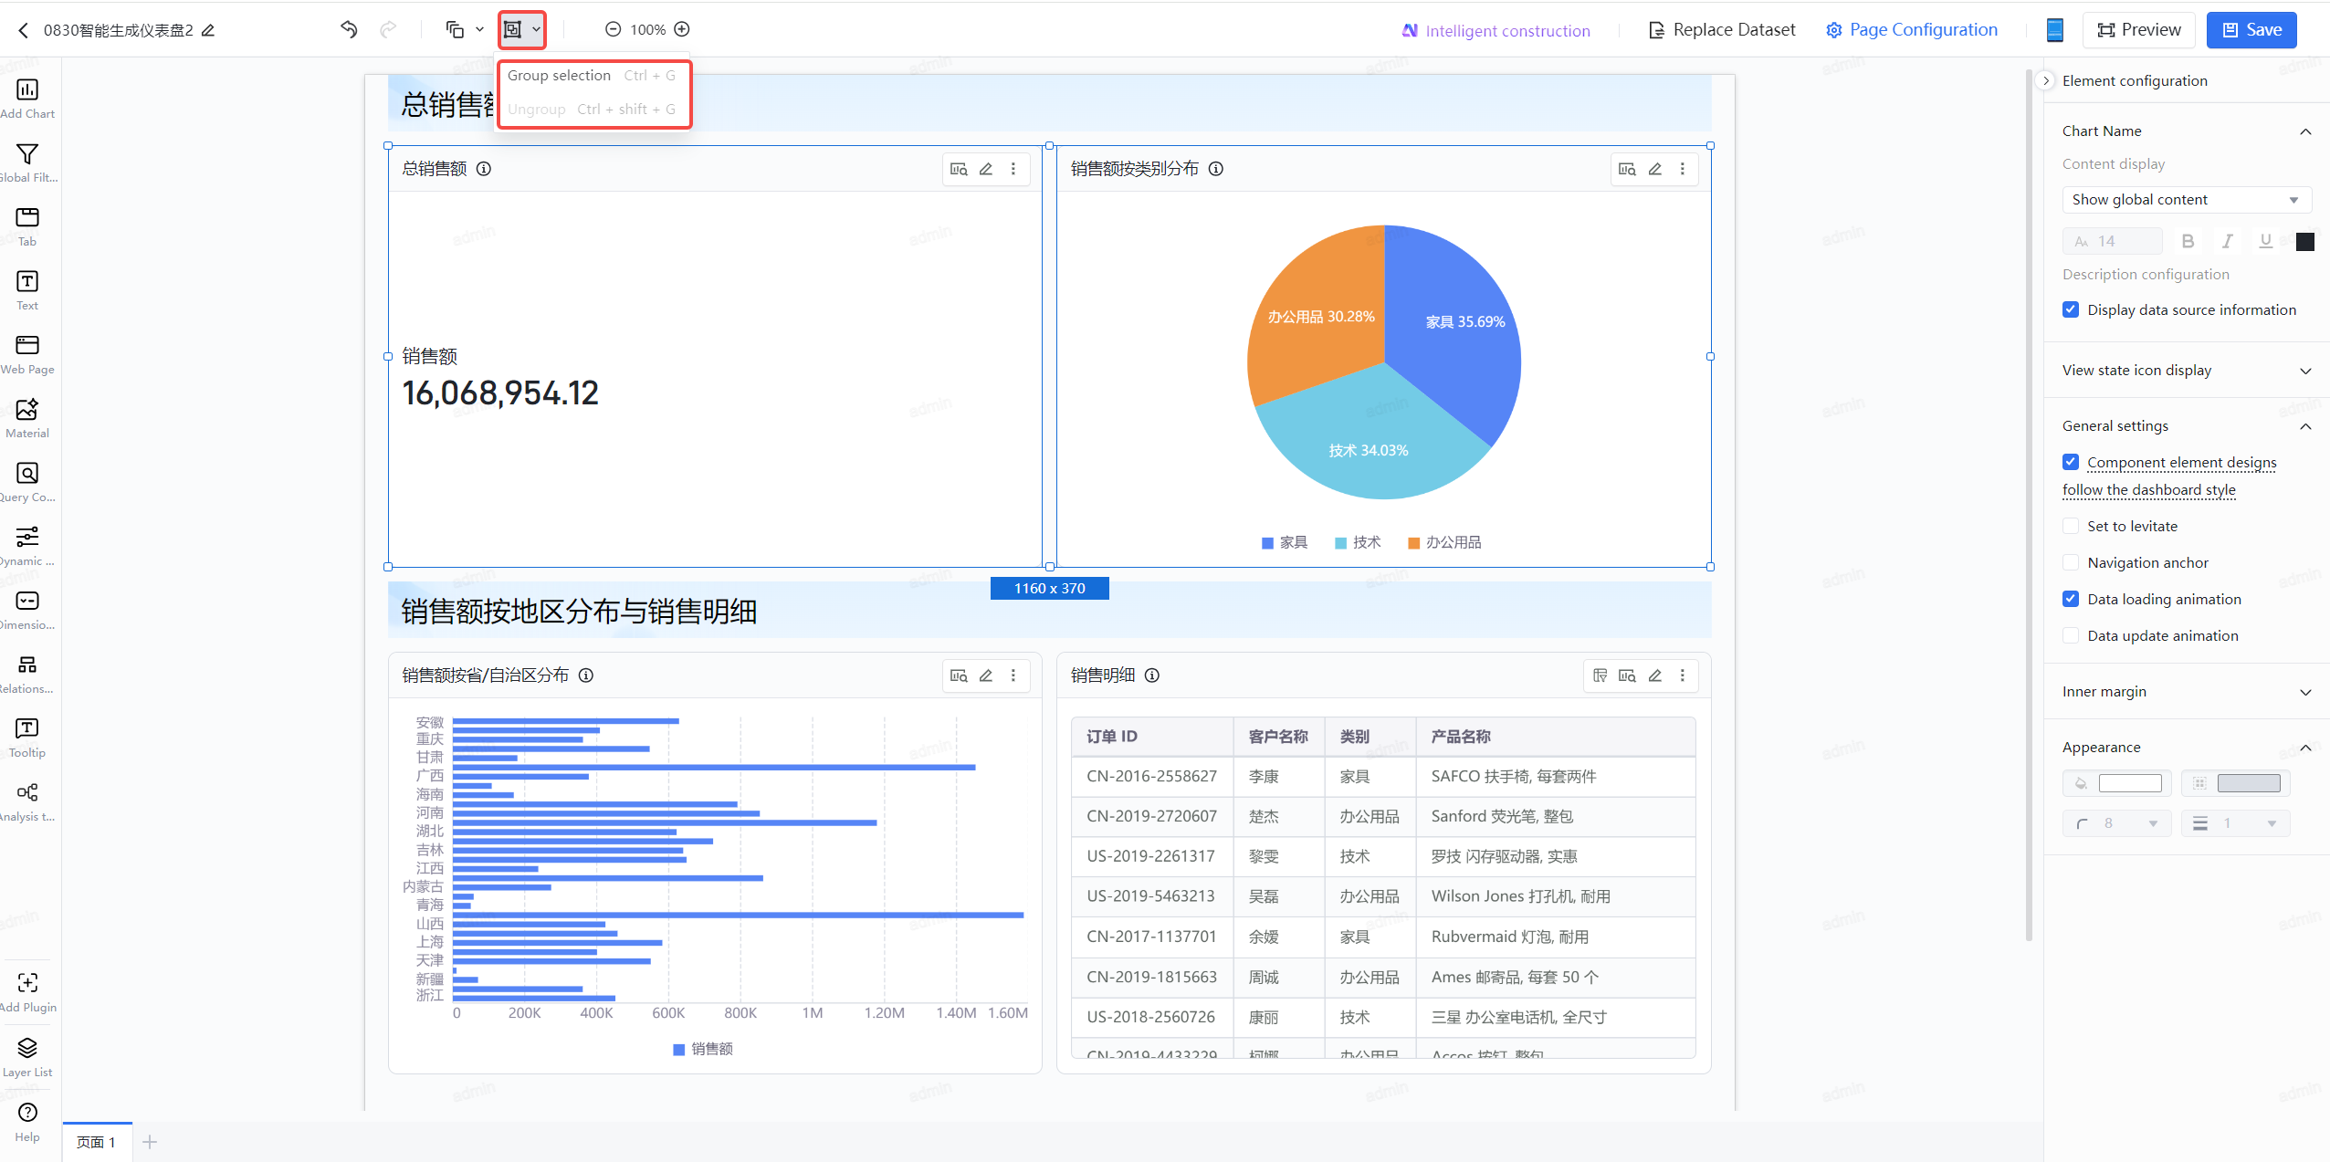Choose Ungroup from the menu
Viewport: 2330px width, 1162px height.
pos(593,110)
